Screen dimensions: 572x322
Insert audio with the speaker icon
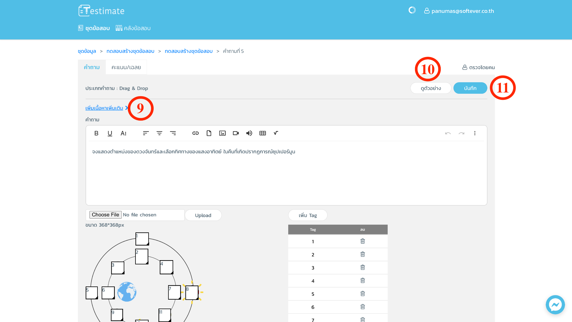(x=249, y=133)
